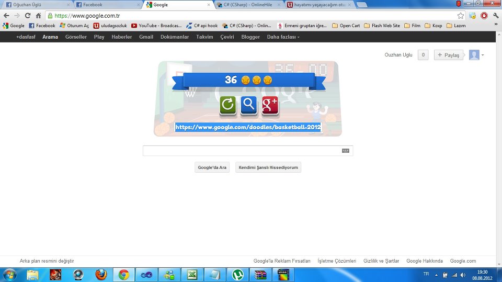Click the extension icon left of red circle
The image size is (502, 282).
coord(473,16)
